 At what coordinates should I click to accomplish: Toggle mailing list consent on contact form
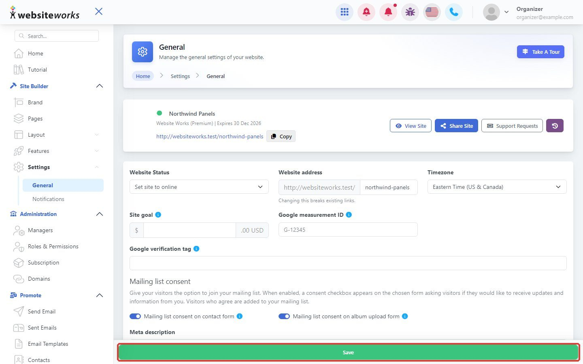135,316
